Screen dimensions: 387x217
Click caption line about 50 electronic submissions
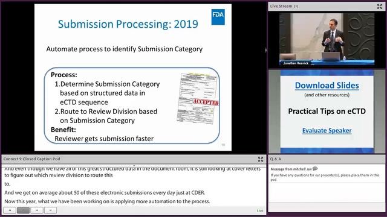105,193
